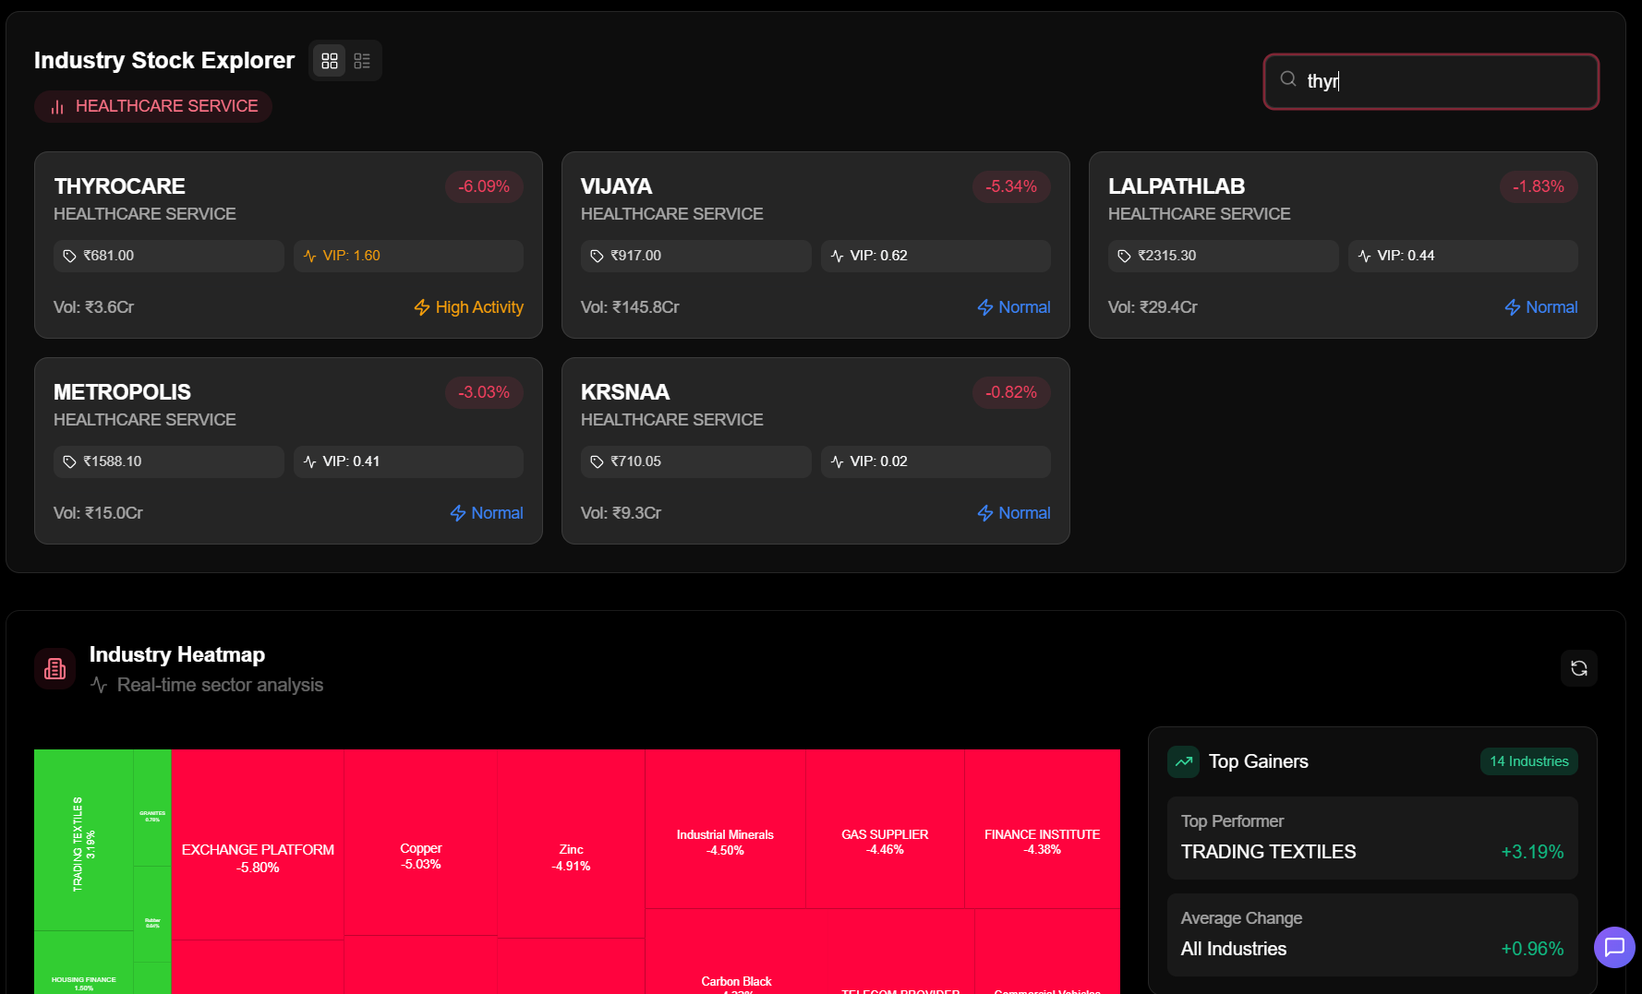Select the Copper heatmap tile
The image size is (1642, 994).
click(x=421, y=842)
